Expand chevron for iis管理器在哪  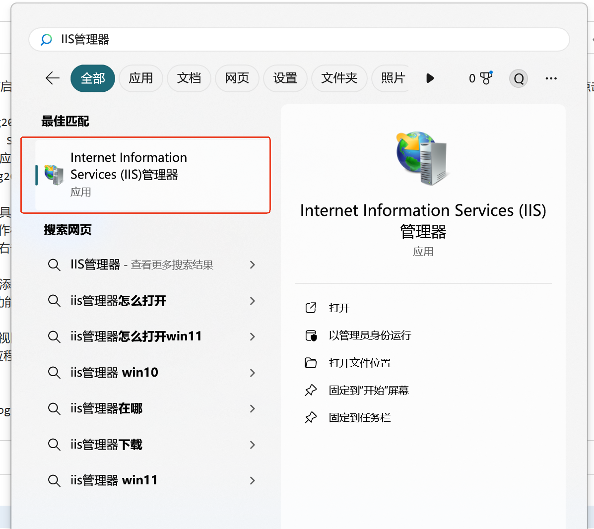tap(253, 408)
